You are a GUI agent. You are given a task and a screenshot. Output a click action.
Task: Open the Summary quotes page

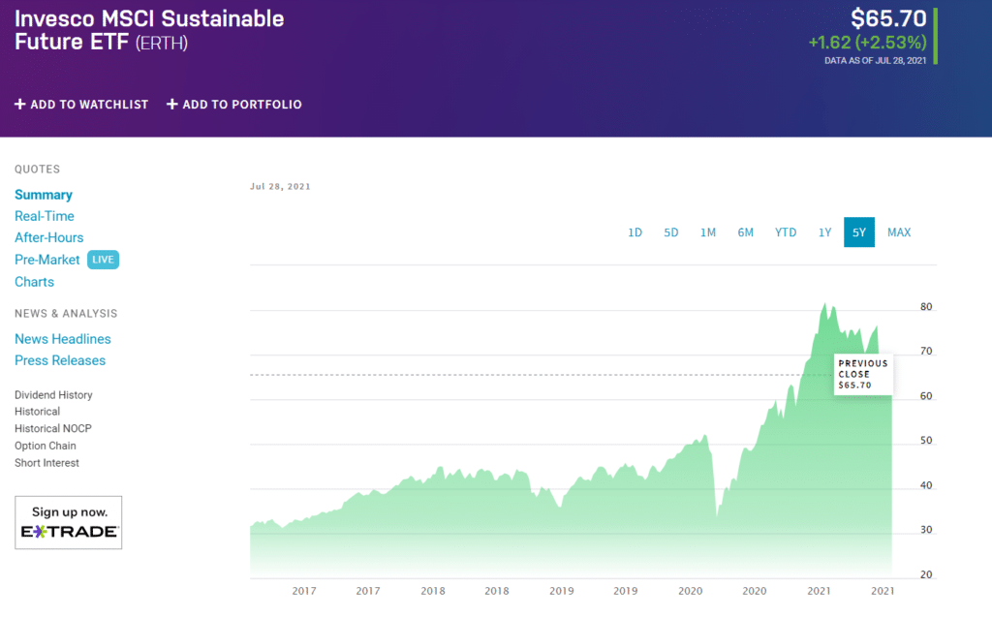point(44,195)
